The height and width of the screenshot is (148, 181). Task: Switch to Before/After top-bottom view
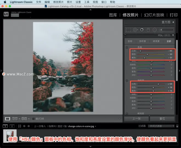point(24,119)
